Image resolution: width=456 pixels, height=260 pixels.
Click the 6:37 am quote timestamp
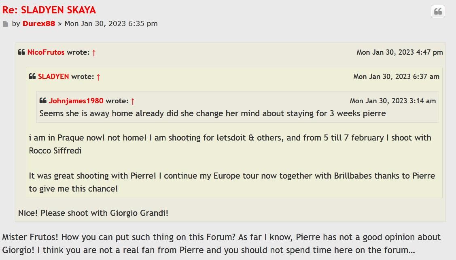click(x=396, y=77)
